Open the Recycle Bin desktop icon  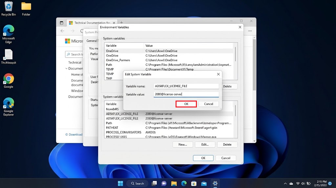(x=9, y=9)
